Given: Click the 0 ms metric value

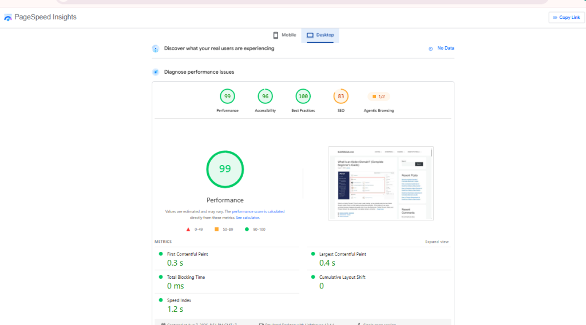Looking at the screenshot, I should (x=175, y=286).
